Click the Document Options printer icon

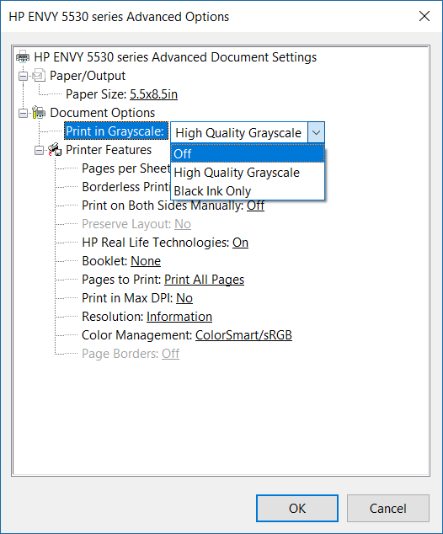39,112
